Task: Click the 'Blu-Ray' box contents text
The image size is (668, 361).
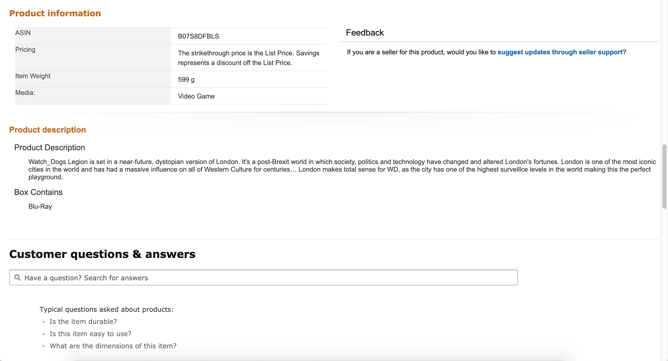Action: pyautogui.click(x=40, y=206)
